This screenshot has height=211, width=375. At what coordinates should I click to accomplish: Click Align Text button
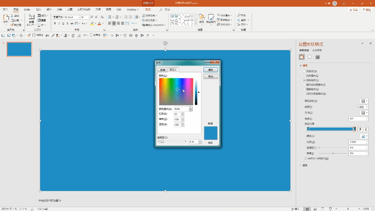150,20
